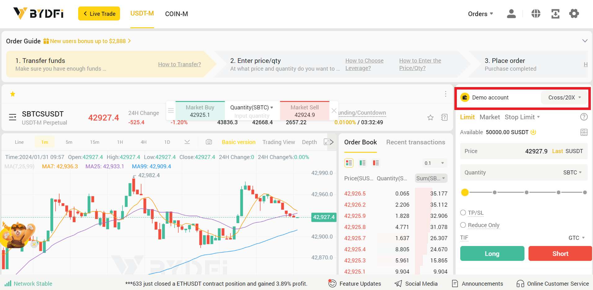The width and height of the screenshot is (593, 290).
Task: Enable the TP/SL option
Action: click(463, 213)
